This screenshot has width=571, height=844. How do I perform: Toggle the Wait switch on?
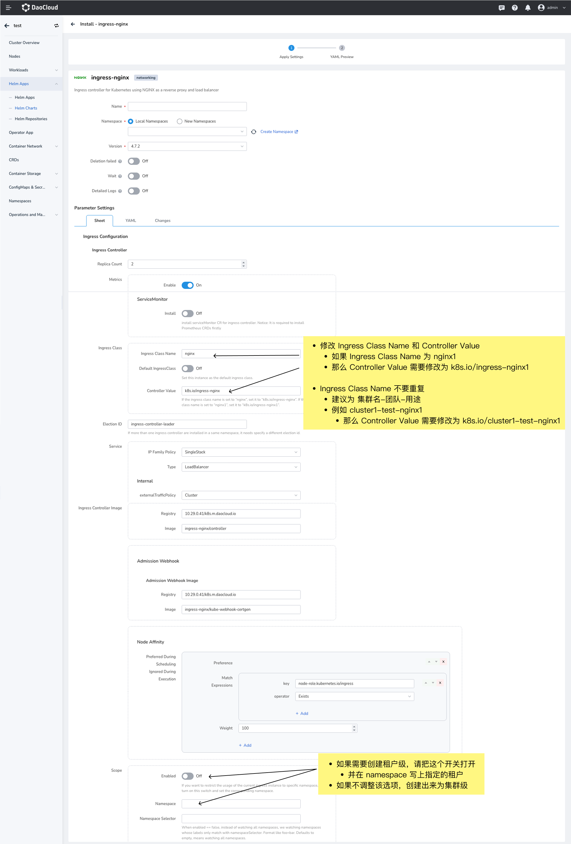pos(134,176)
